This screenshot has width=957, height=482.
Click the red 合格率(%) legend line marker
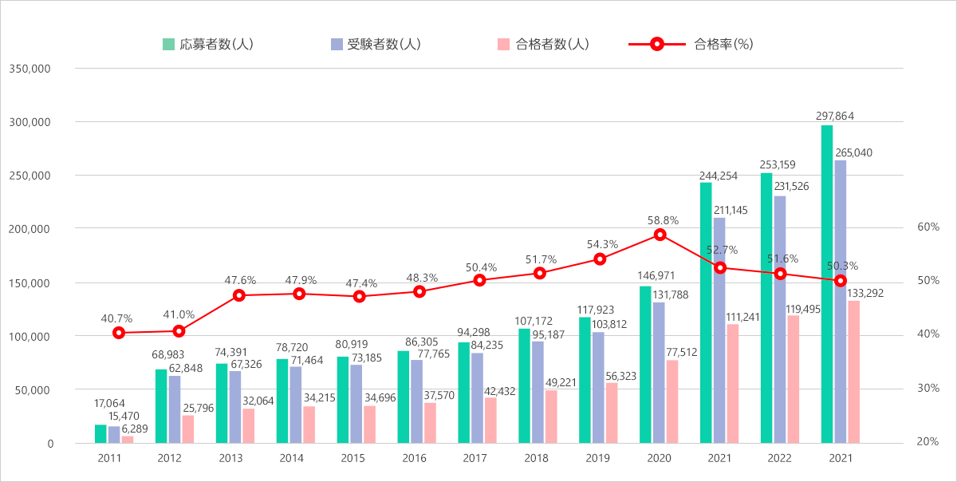click(656, 45)
